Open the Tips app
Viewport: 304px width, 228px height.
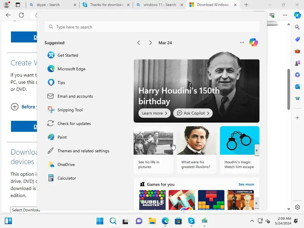tap(56, 83)
